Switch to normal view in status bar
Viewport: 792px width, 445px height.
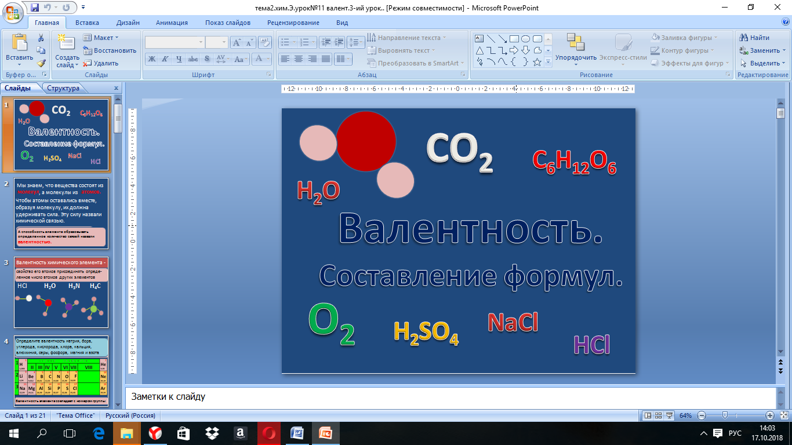tap(648, 415)
